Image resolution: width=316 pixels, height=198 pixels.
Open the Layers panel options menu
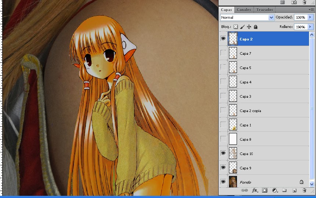click(310, 10)
